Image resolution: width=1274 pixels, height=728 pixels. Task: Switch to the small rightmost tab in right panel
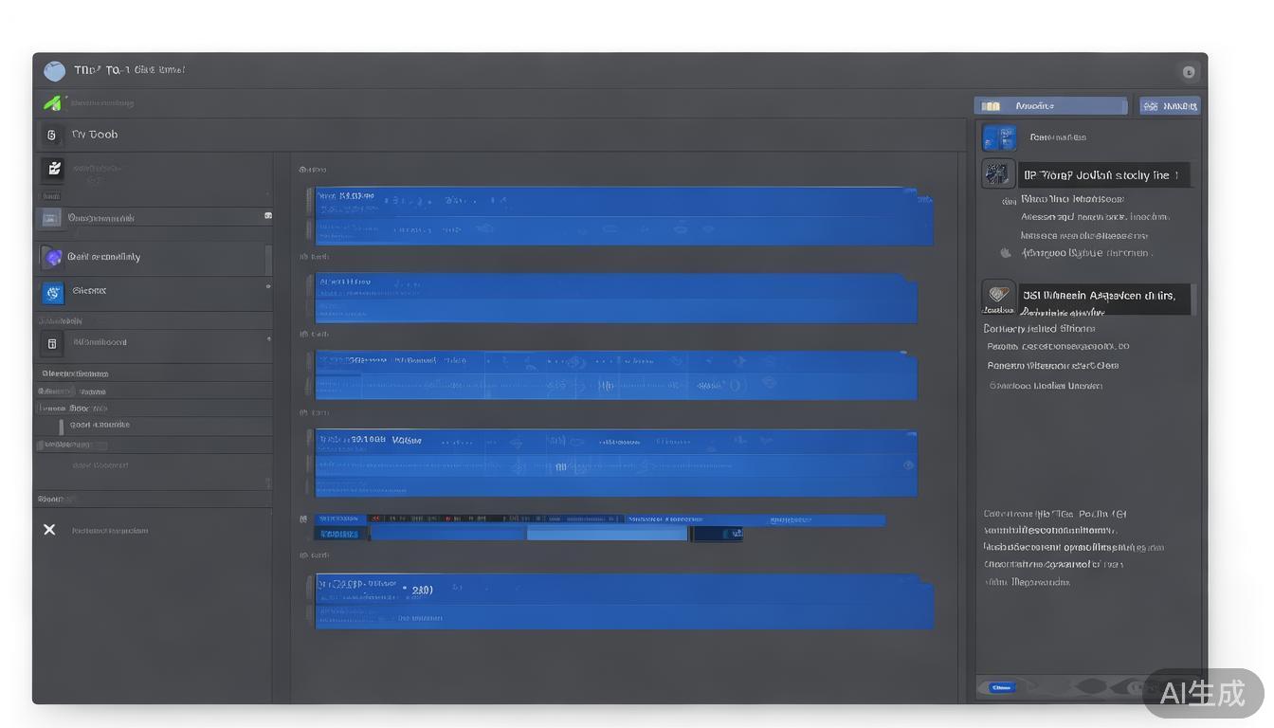click(1170, 106)
